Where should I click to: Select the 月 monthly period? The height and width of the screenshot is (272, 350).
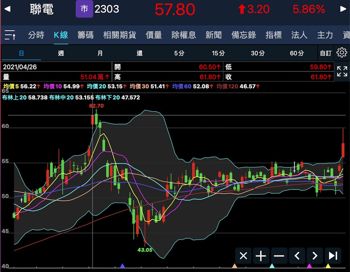click(100, 53)
